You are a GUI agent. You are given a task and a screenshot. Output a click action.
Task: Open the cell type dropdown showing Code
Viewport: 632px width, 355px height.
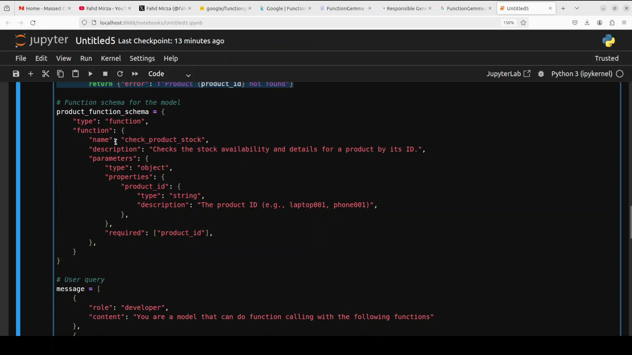(x=164, y=74)
